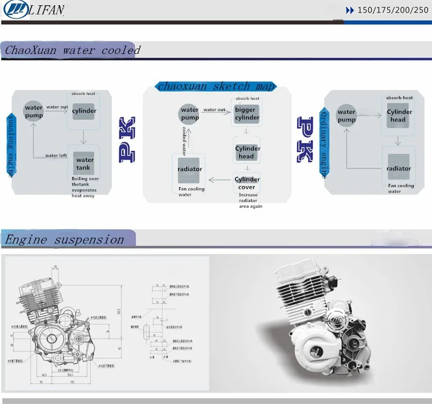432x404 pixels.
Task: Click Fan cooling water text in Ordinary engine diagram
Action: (x=401, y=188)
